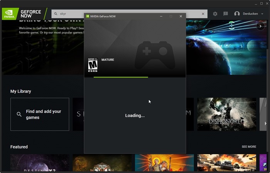
Task: Click the gamepad placeholder image in dialog
Action: coord(155,55)
